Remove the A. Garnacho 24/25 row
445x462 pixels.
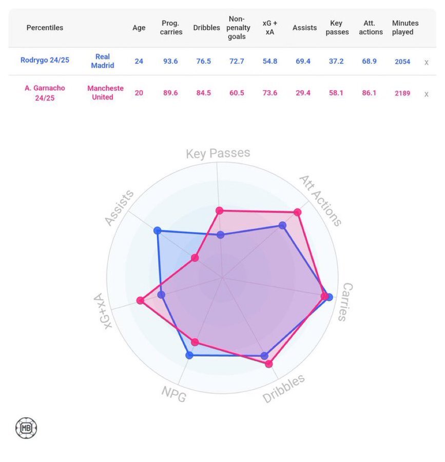427,94
